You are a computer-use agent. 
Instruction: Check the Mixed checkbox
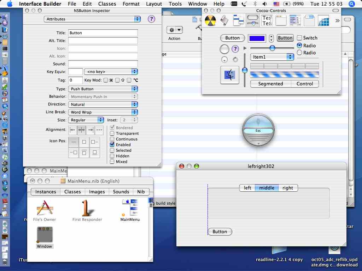tap(112, 162)
